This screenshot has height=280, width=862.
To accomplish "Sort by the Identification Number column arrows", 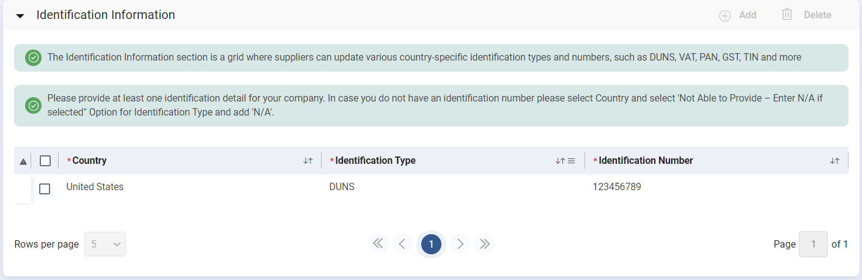I will click(834, 161).
